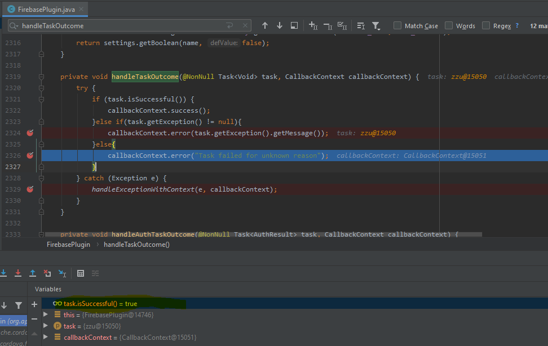Expand the 'this' variable node
The image size is (548, 346).
tap(46, 314)
